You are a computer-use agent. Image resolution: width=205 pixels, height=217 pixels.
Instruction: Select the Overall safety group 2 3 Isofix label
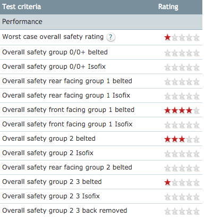(x=51, y=196)
